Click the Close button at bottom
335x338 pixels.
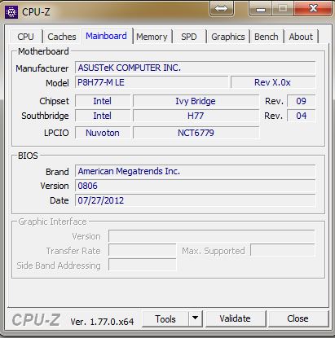[x=298, y=318]
